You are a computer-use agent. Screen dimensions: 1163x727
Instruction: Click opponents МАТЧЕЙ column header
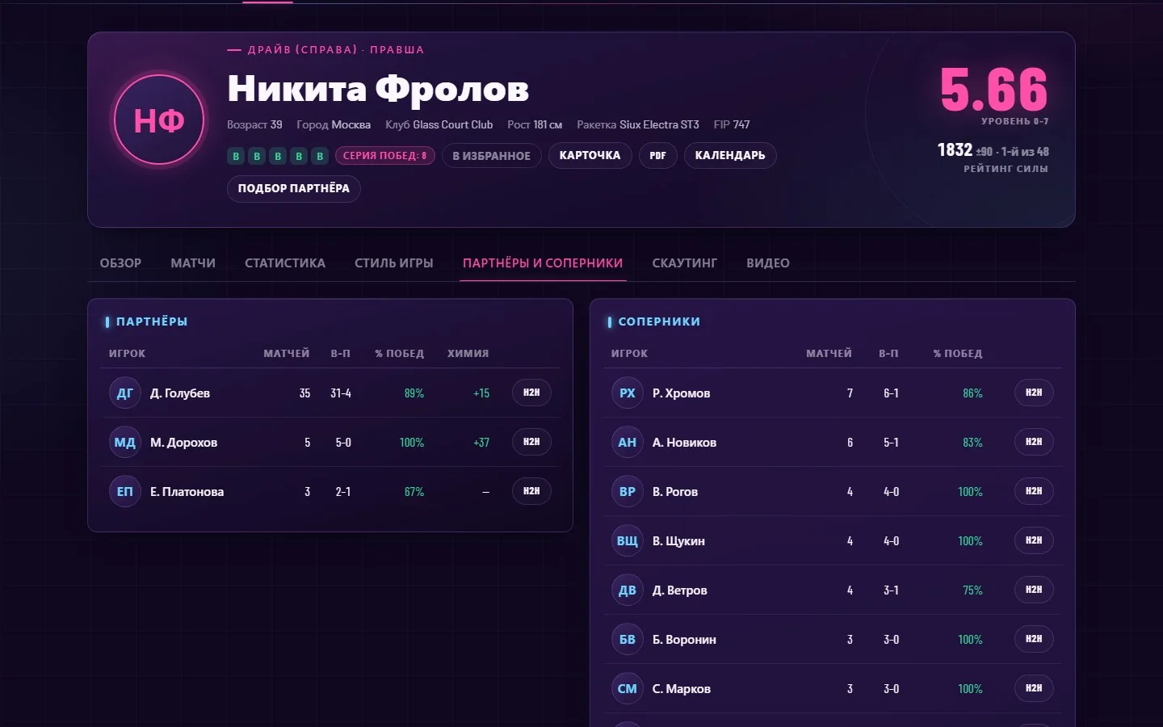click(829, 354)
